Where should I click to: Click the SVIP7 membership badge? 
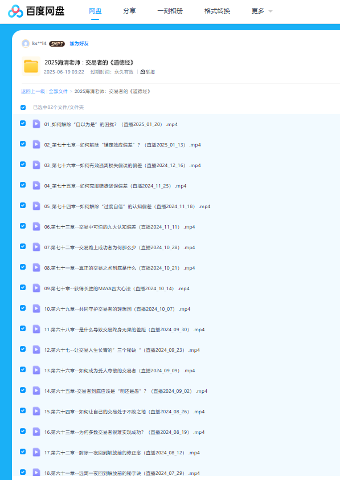tap(57, 44)
